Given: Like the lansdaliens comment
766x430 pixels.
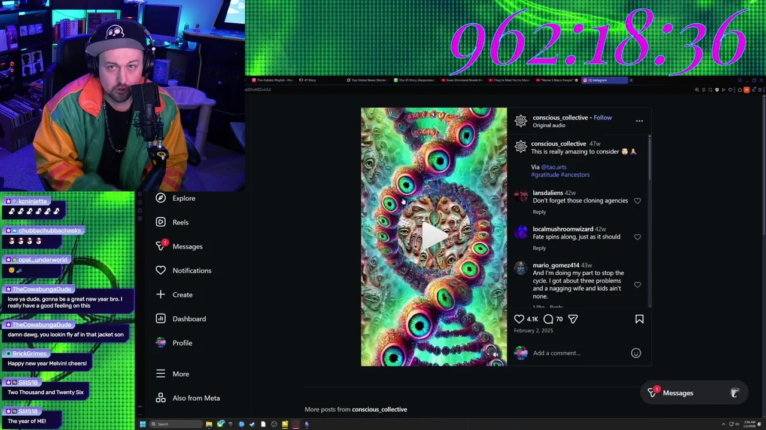Looking at the screenshot, I should pos(637,201).
